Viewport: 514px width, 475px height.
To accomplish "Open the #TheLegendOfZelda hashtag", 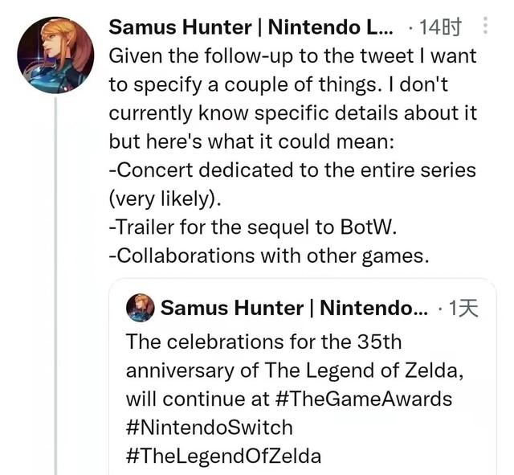I will point(223,456).
